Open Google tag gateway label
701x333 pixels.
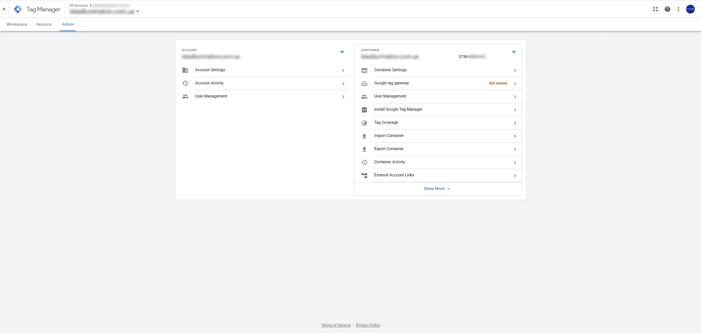(392, 83)
